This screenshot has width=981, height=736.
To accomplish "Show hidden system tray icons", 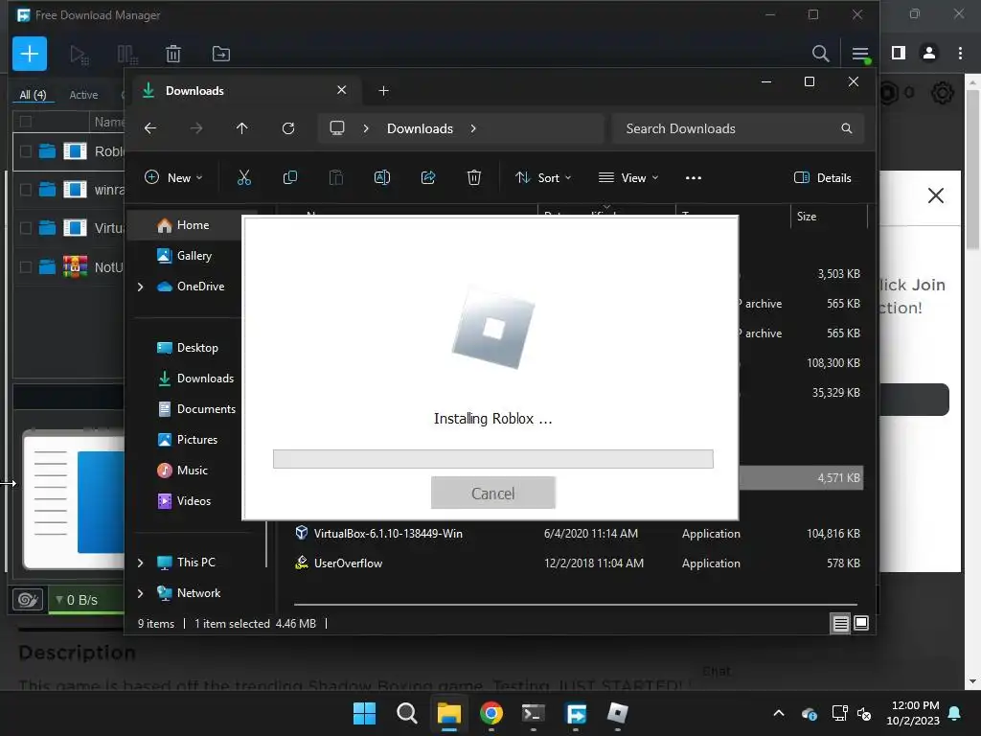I will (x=779, y=713).
